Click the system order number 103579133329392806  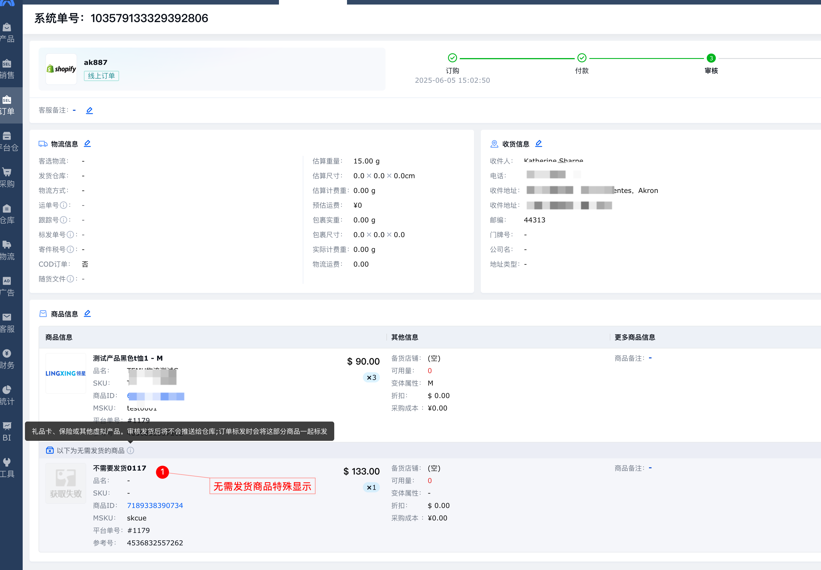point(149,18)
